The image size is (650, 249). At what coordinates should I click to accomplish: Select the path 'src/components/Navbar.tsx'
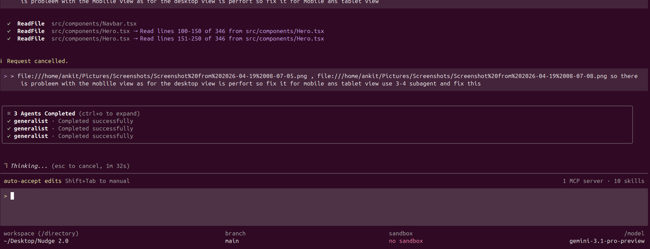pyautogui.click(x=94, y=24)
